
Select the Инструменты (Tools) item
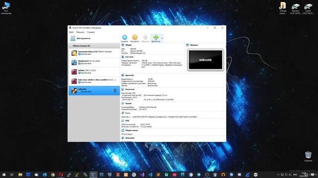click(x=94, y=39)
